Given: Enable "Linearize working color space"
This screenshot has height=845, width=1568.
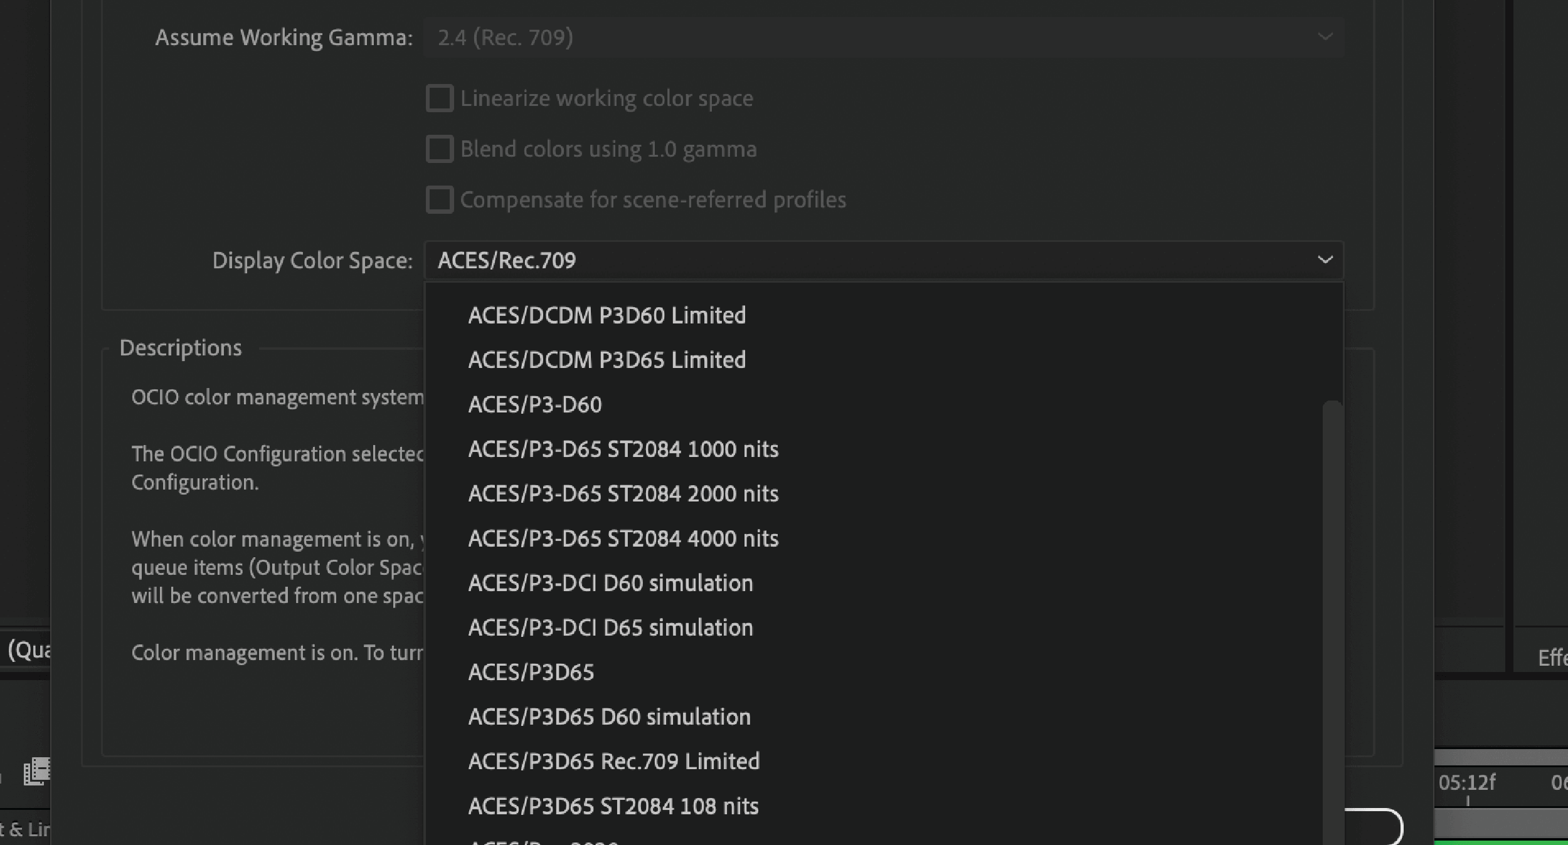Looking at the screenshot, I should click(440, 98).
